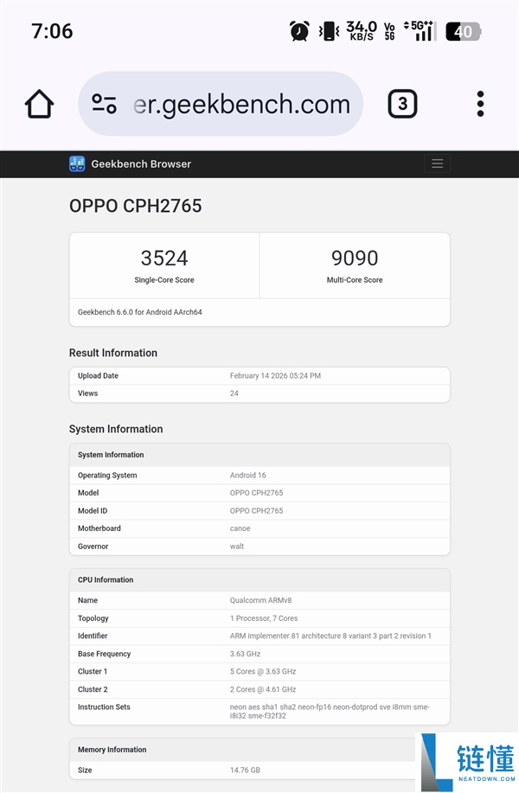Screen dimensions: 519x793
Task: Tap the vibrate mode status icon
Action: (x=329, y=31)
